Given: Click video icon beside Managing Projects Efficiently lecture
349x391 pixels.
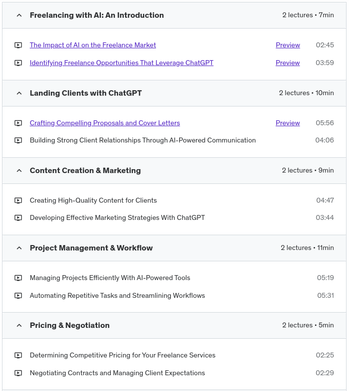Looking at the screenshot, I should 18,278.
